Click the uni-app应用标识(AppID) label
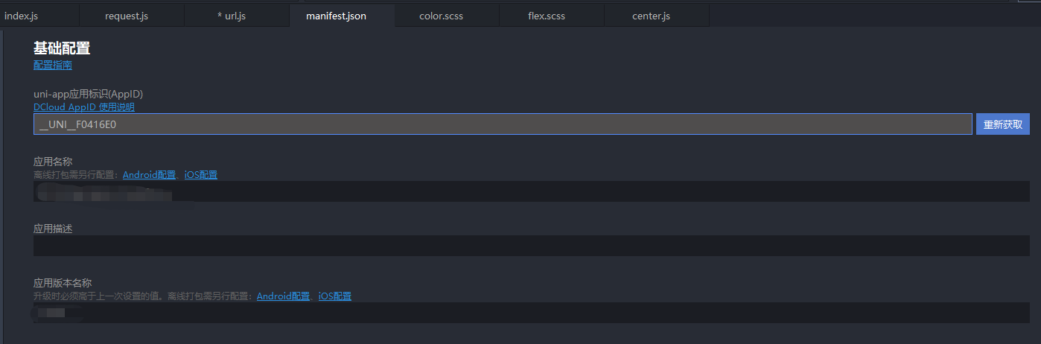This screenshot has width=1041, height=344. coord(88,95)
